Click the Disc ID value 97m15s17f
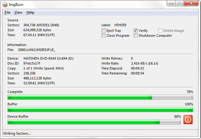This screenshot has width=201, height=139. pos(32,63)
